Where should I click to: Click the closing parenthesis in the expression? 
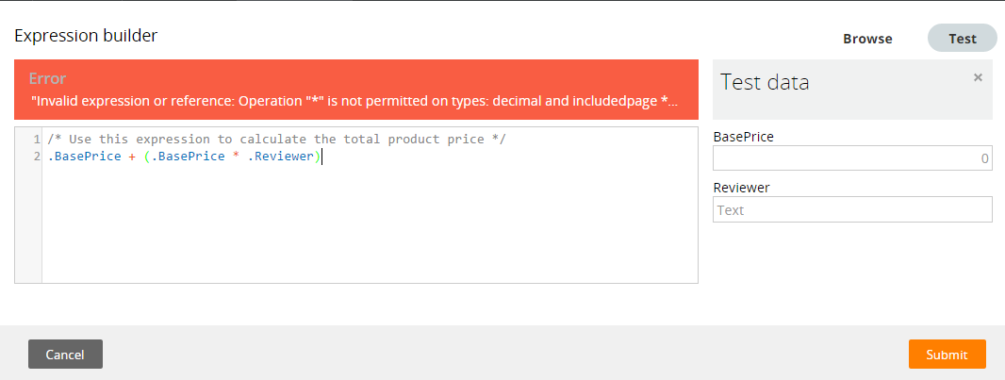point(317,157)
